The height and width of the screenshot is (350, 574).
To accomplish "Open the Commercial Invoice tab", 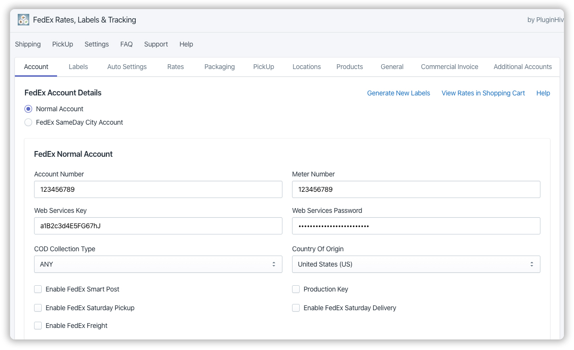I will [x=449, y=67].
